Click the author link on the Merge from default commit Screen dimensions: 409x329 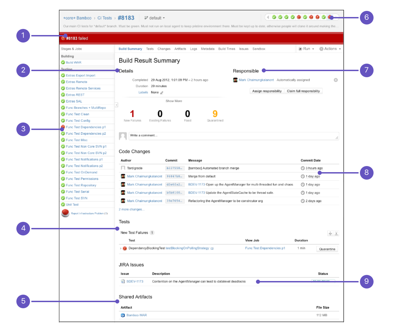[x=145, y=176]
